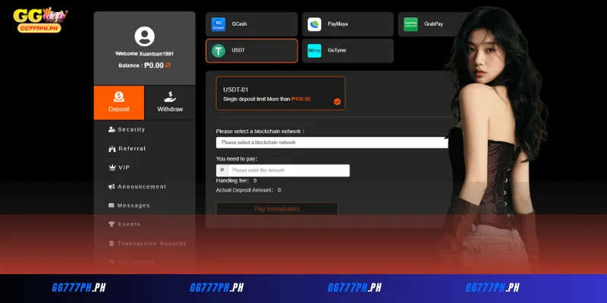Open the Security menu item
Image resolution: width=607 pixels, height=303 pixels.
pyautogui.click(x=127, y=130)
